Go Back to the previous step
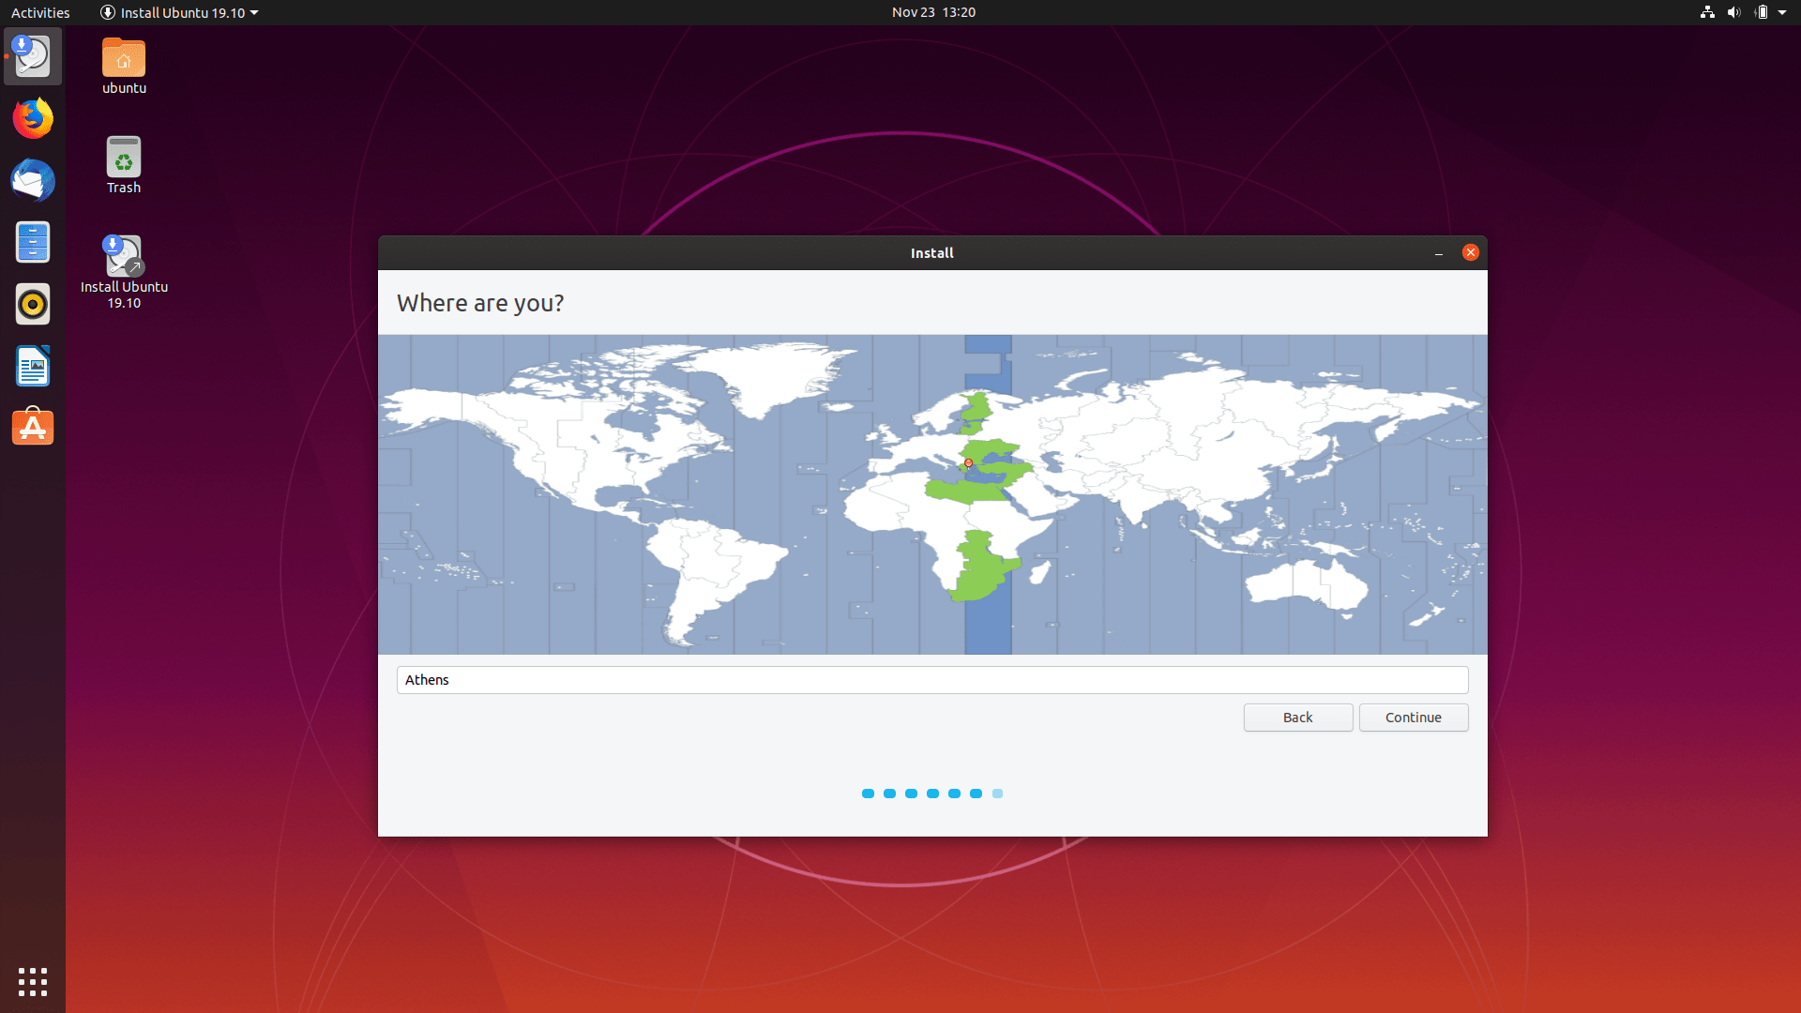Image resolution: width=1801 pixels, height=1013 pixels. click(1297, 718)
